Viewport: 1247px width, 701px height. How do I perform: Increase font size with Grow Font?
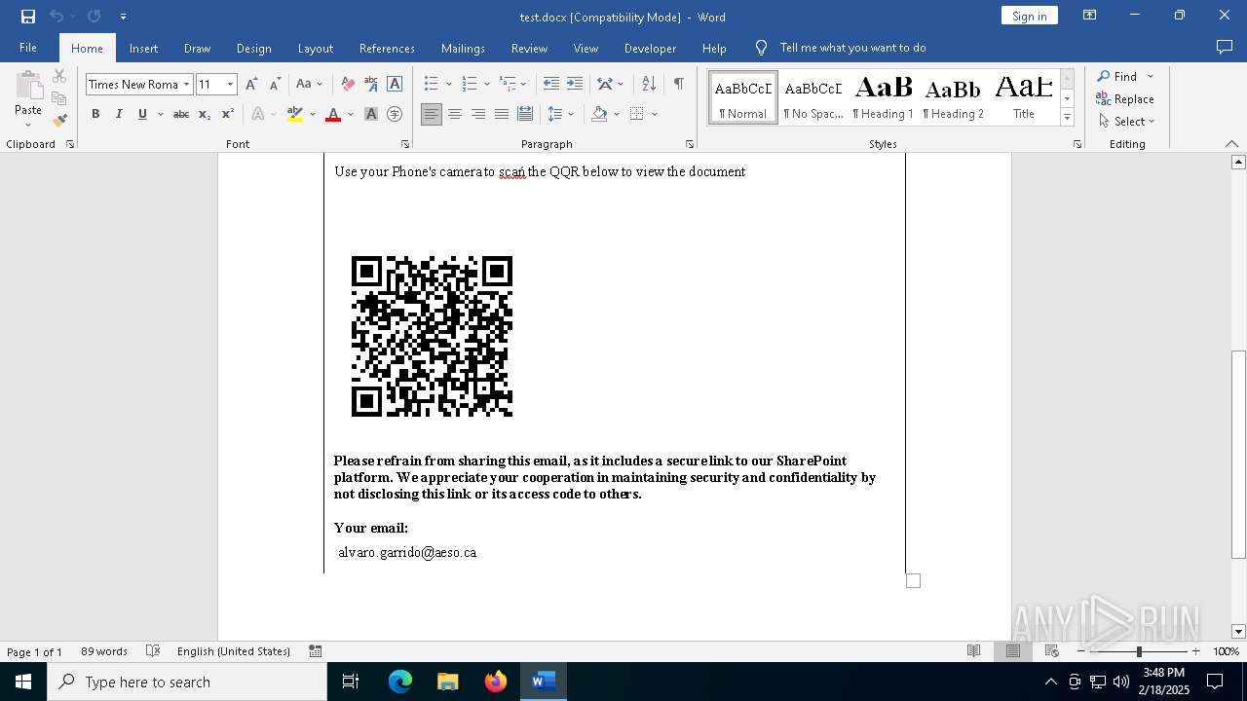pyautogui.click(x=252, y=85)
